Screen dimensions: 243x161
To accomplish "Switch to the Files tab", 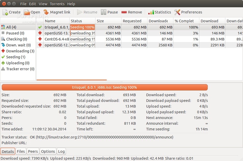I will coord(21,151).
